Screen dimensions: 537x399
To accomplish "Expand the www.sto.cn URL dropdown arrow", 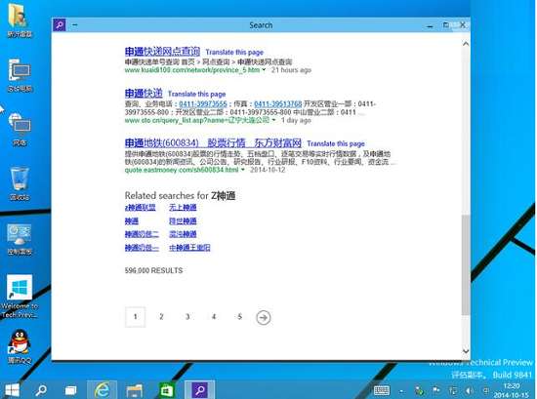I will pos(273,120).
